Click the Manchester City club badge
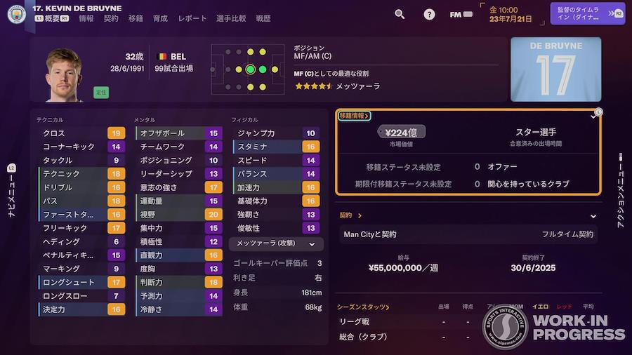632x355 pixels. [x=15, y=13]
